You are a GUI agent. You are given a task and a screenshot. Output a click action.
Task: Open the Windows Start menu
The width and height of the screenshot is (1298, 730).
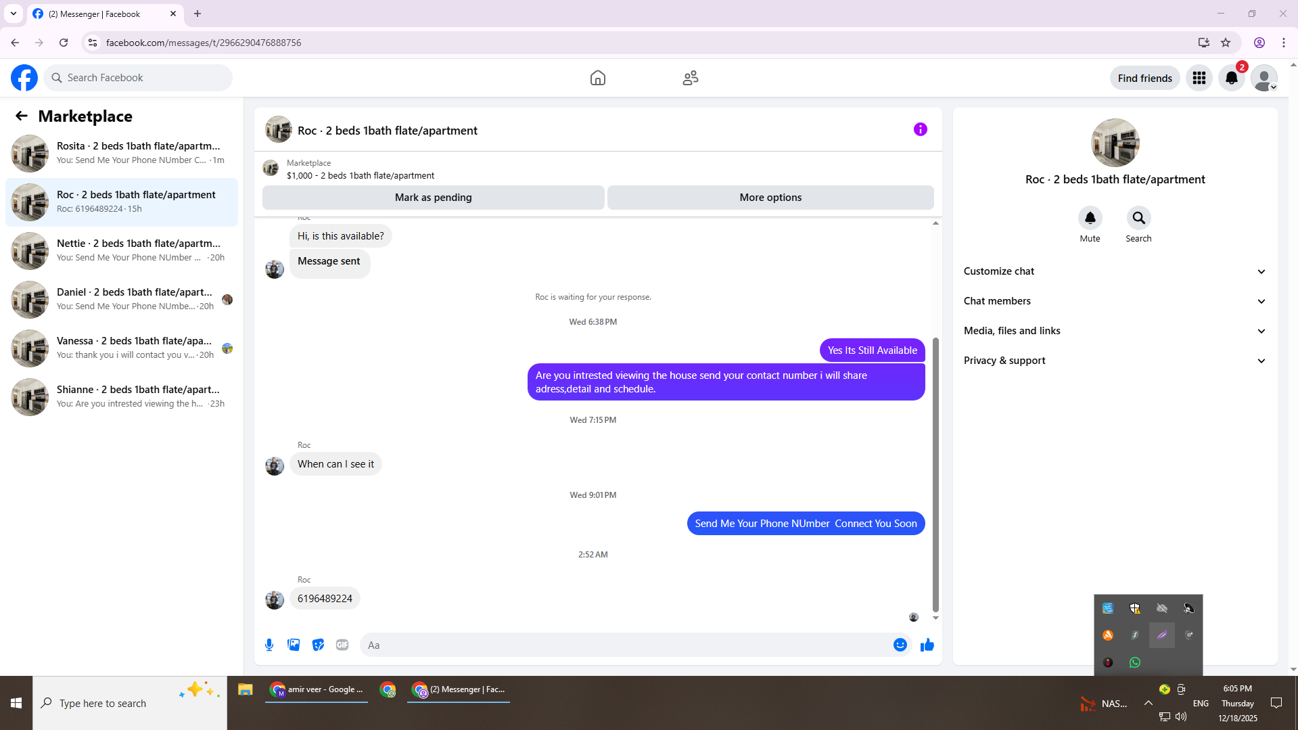(x=16, y=704)
